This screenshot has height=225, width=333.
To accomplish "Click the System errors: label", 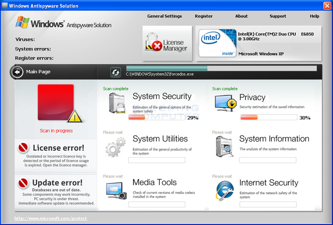I will click(33, 49).
